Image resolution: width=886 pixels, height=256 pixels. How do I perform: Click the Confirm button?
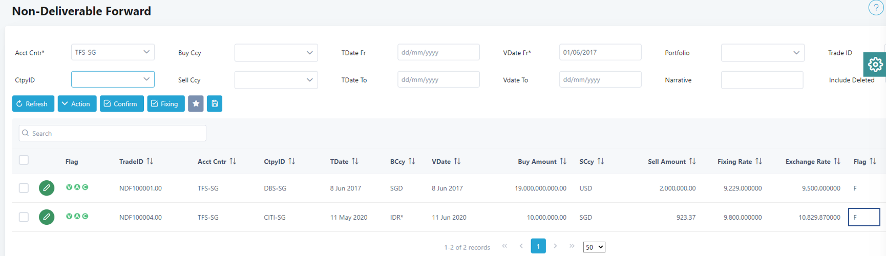point(121,104)
